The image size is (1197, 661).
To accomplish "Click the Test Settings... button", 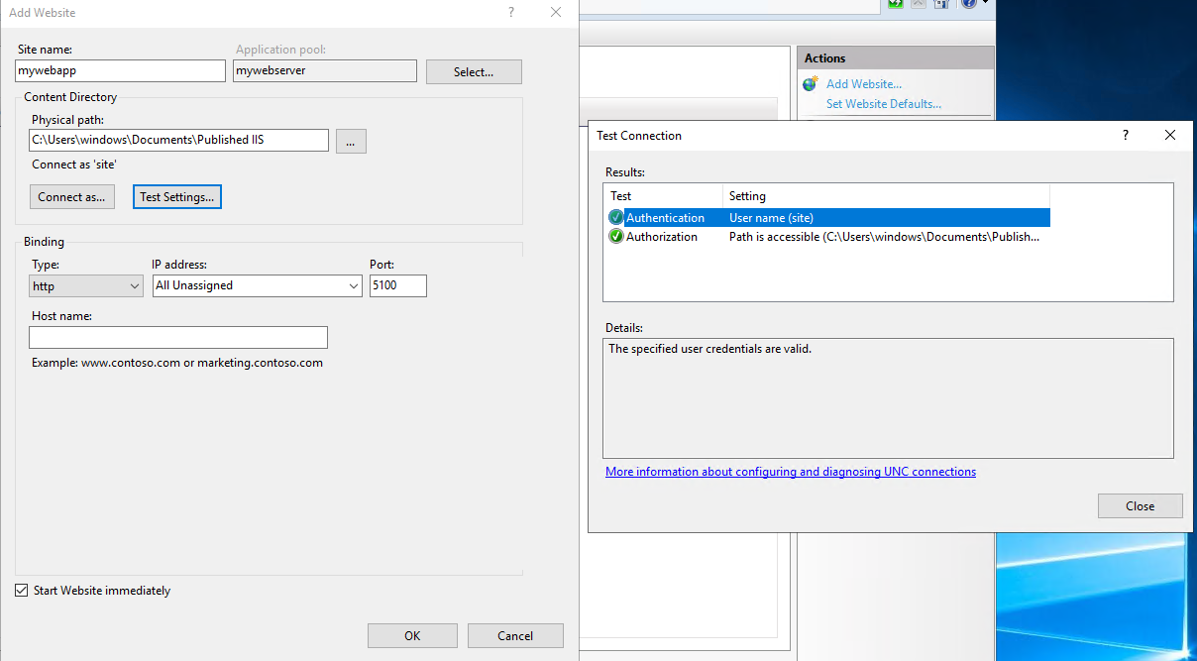I will click(x=177, y=197).
